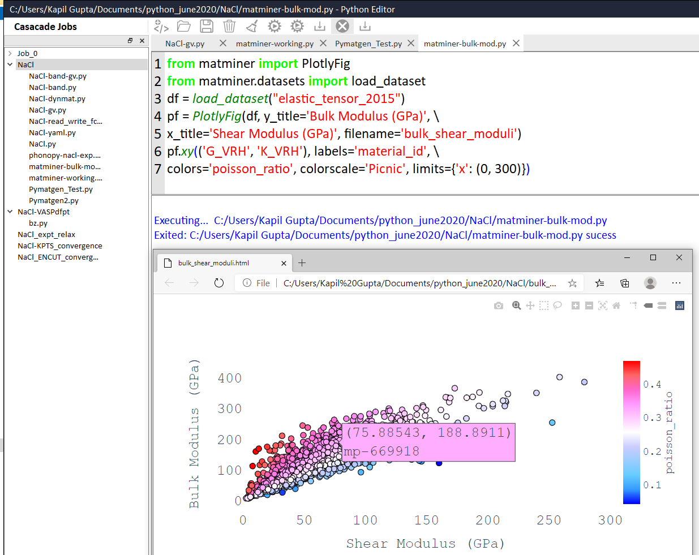Save the script with the floppy disk icon
699x555 pixels.
point(207,26)
